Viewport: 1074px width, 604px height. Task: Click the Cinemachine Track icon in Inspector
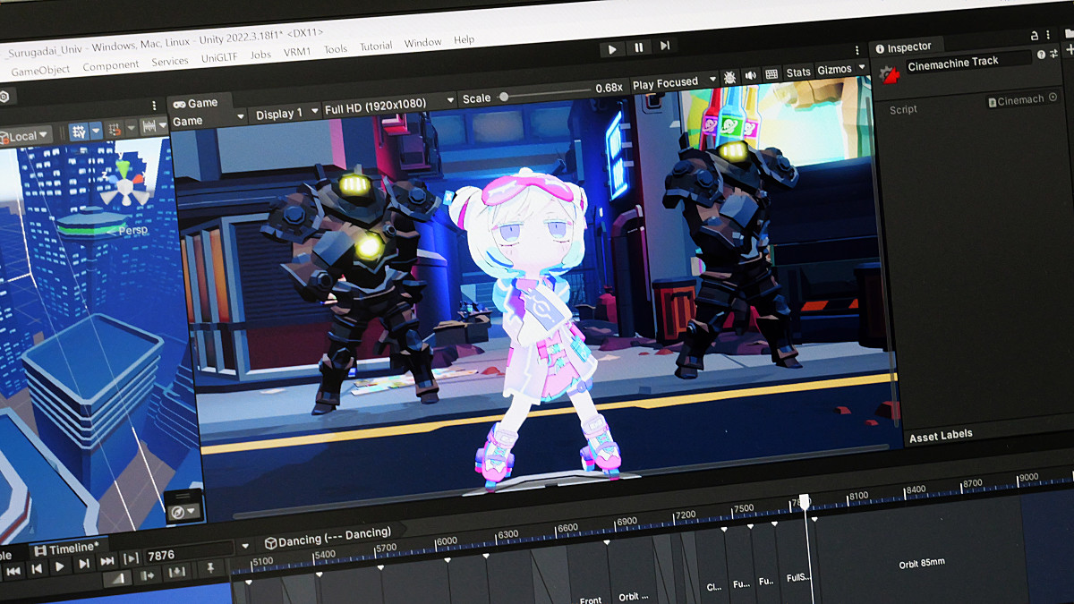coord(888,74)
